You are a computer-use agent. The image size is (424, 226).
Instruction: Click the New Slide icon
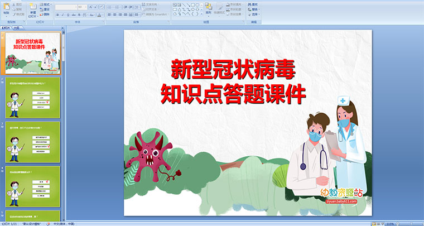tap(33, 7)
